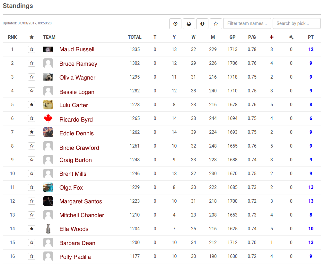
Task: Sort table by TOTAL column header
Action: click(x=135, y=37)
